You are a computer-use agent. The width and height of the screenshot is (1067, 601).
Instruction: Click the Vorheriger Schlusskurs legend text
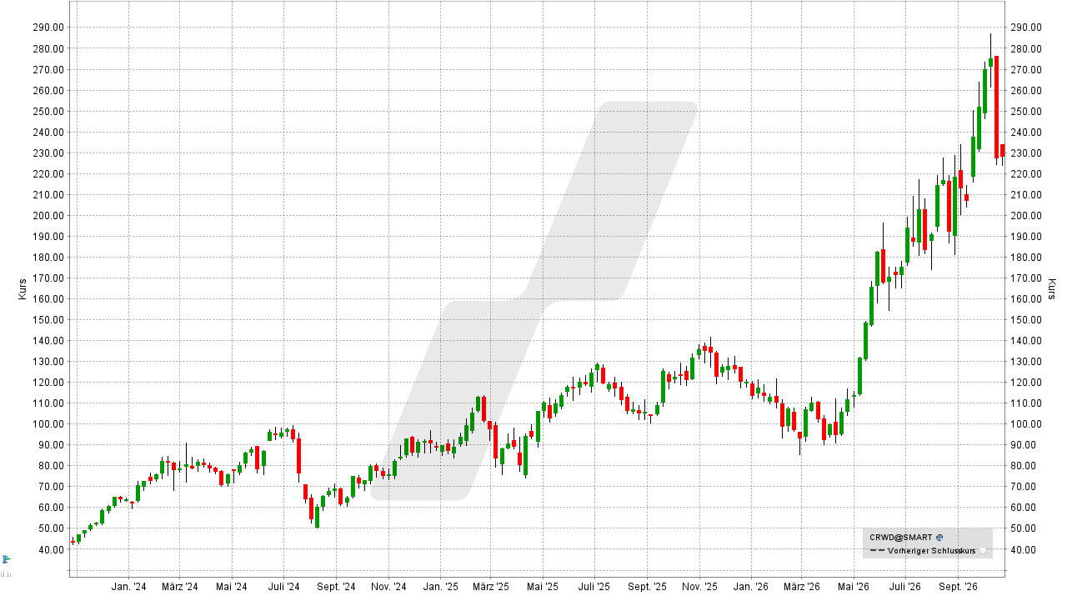coord(933,550)
